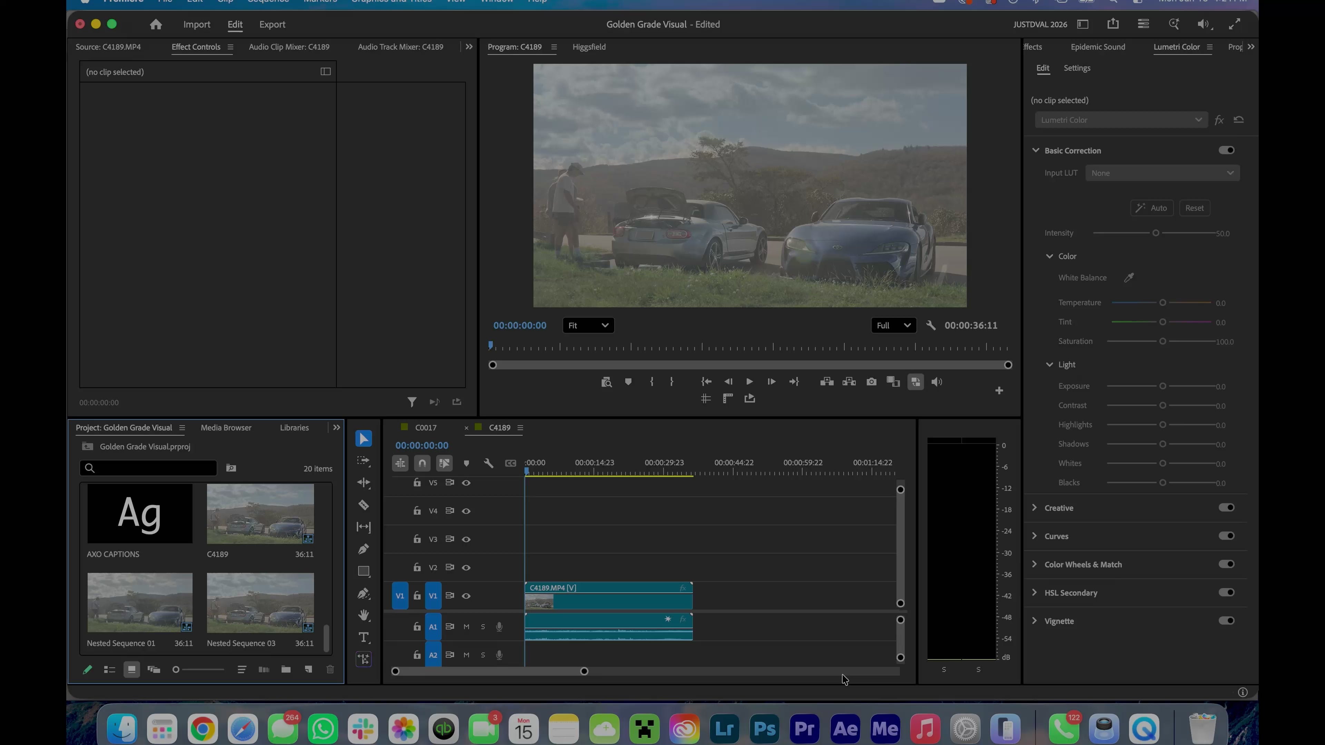Click the Saturation slider handle
This screenshot has height=745, width=1325.
[1162, 341]
